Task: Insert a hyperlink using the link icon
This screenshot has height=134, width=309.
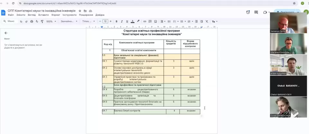Action: coord(145,22)
